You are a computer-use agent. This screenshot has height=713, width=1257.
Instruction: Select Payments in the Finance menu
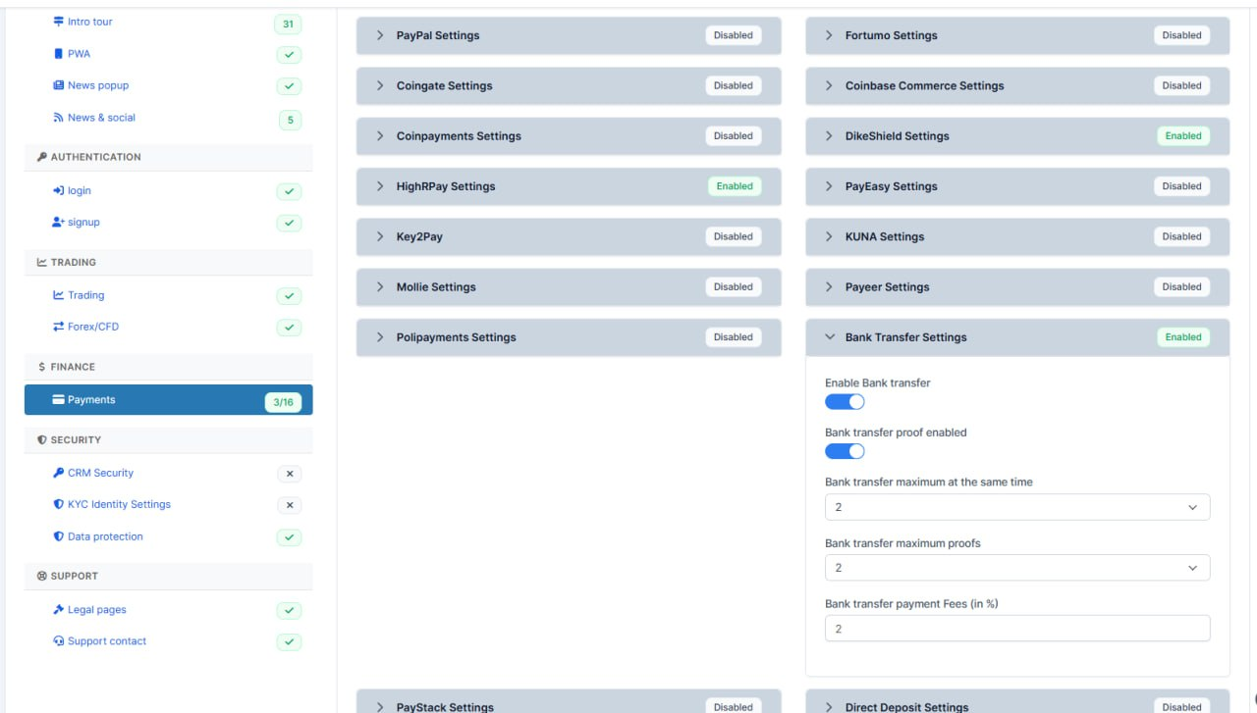(169, 400)
